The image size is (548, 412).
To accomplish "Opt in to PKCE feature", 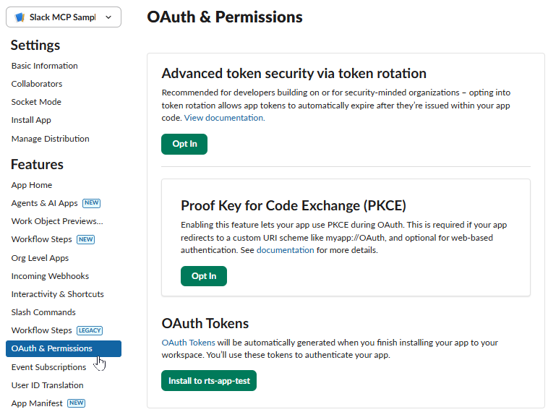I will [204, 276].
